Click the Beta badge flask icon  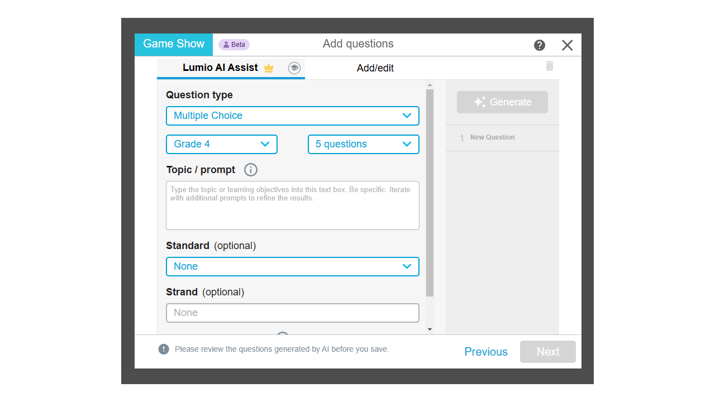tap(226, 44)
